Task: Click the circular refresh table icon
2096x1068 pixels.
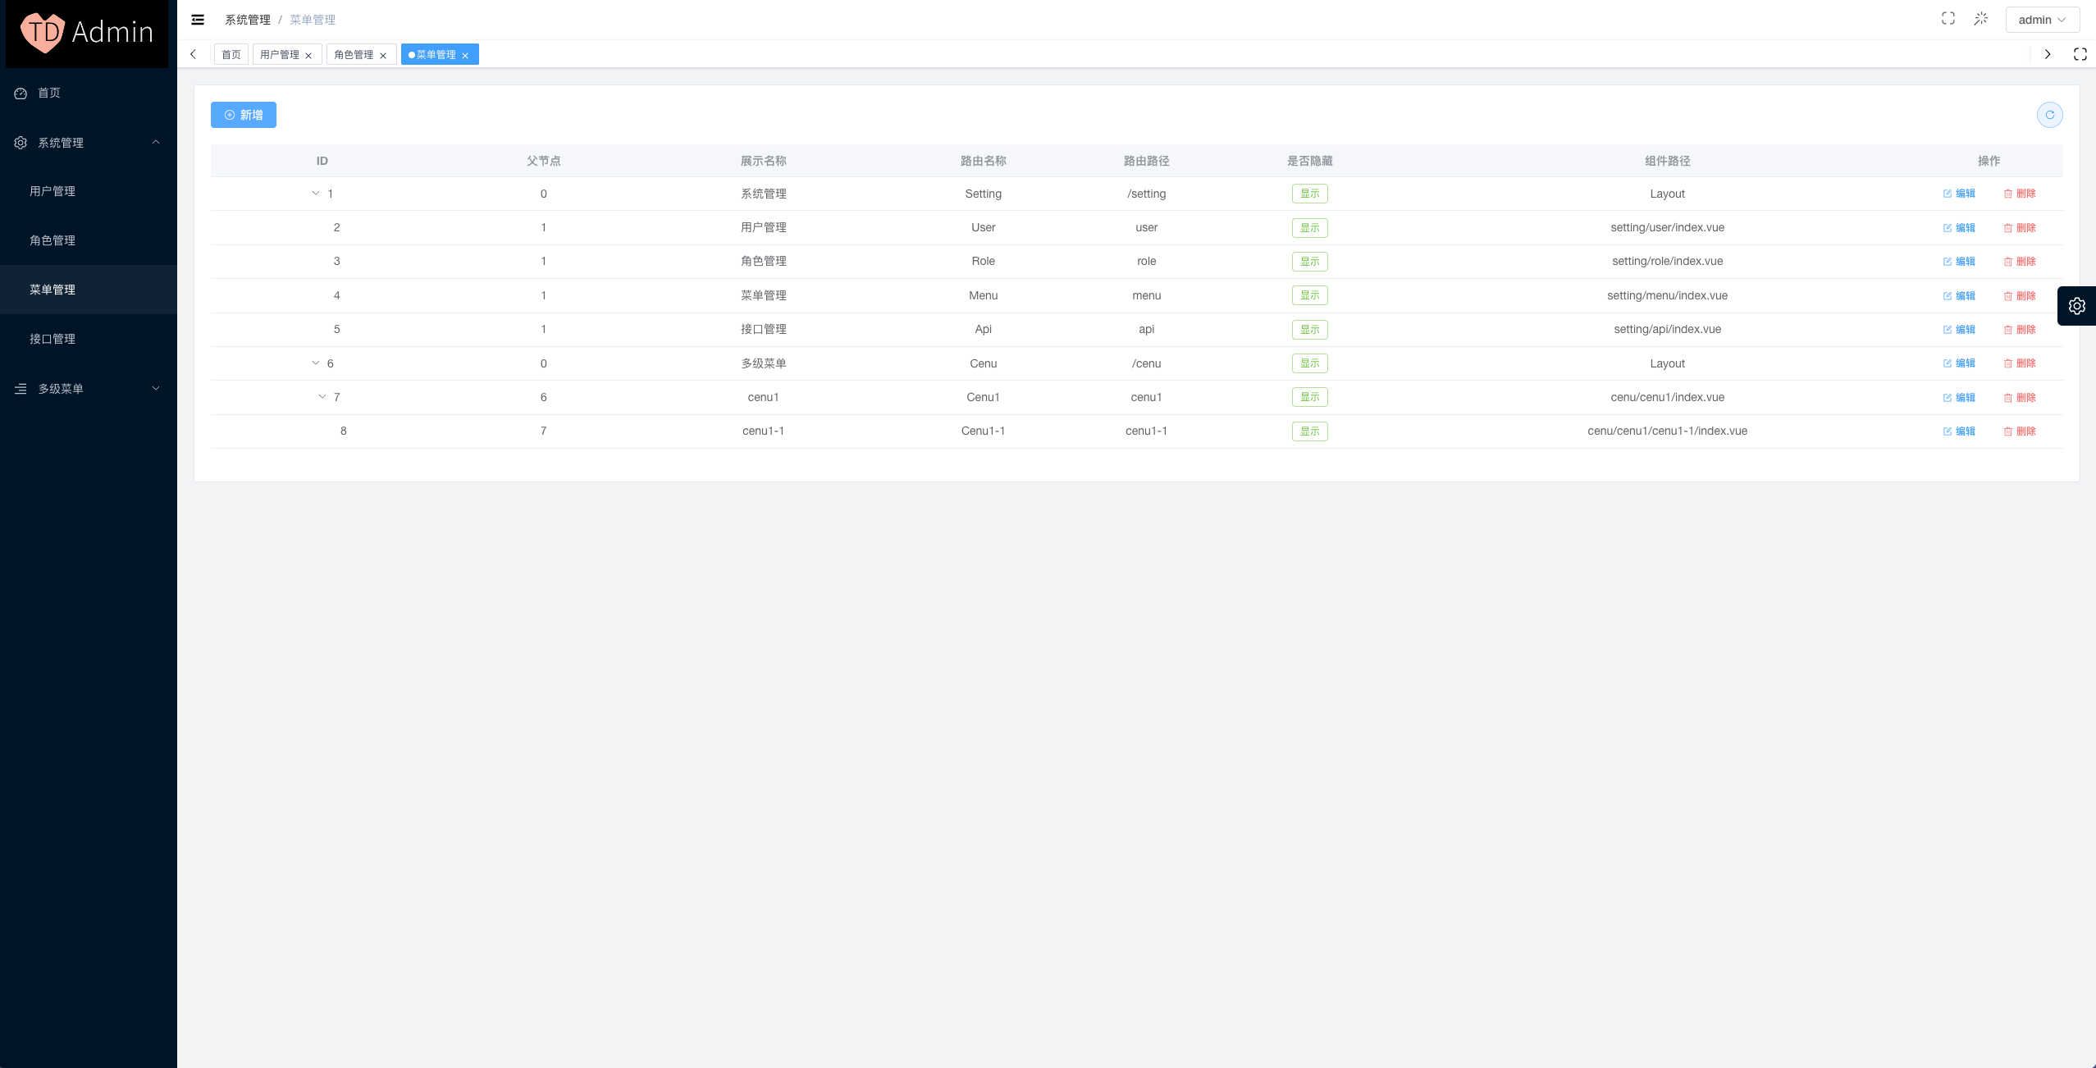Action: [2049, 115]
